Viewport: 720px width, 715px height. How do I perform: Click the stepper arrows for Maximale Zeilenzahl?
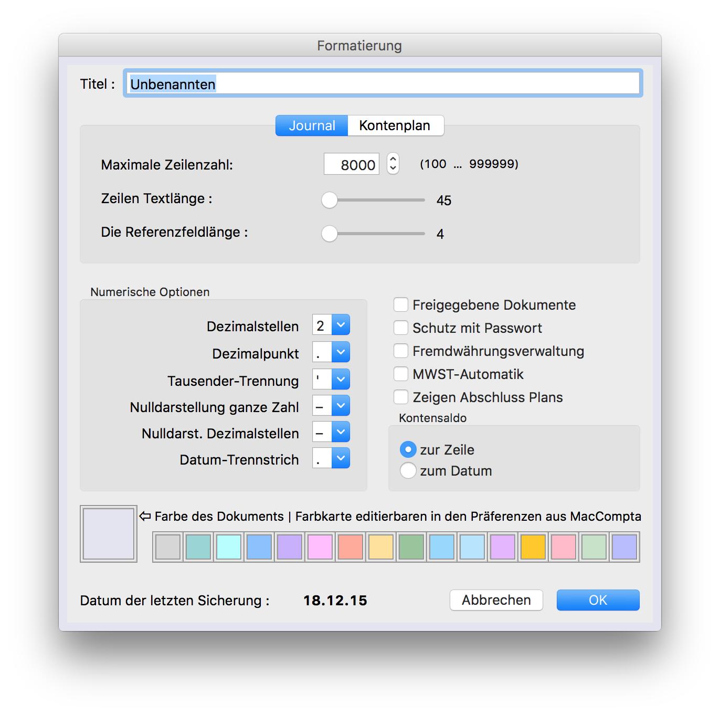[393, 164]
